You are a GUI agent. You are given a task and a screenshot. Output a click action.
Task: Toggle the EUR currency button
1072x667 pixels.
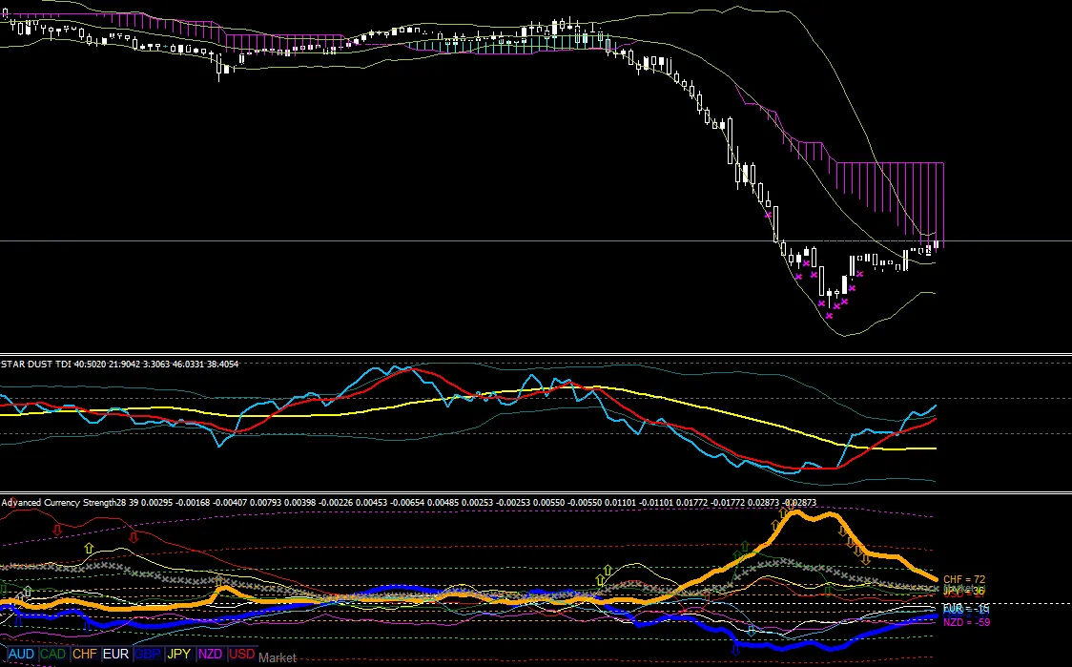[115, 654]
